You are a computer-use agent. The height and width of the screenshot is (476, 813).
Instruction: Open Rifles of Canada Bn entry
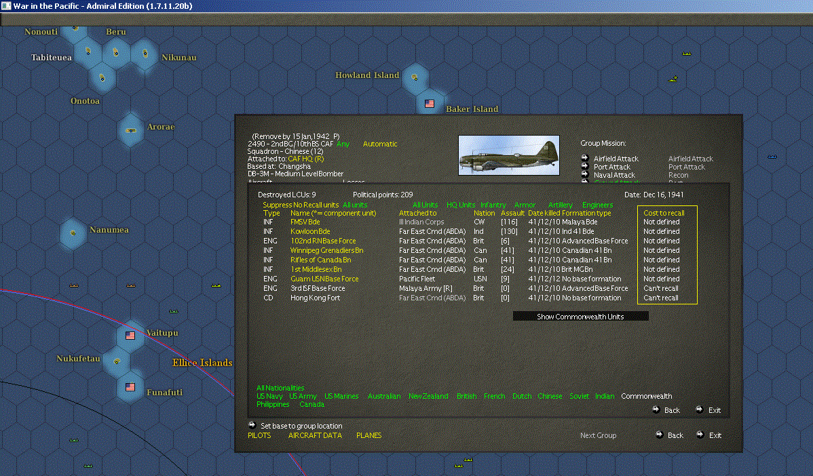coord(320,260)
